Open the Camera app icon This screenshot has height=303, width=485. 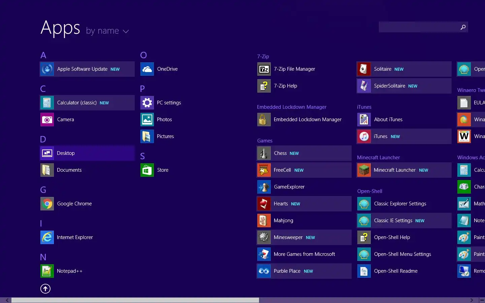(47, 120)
